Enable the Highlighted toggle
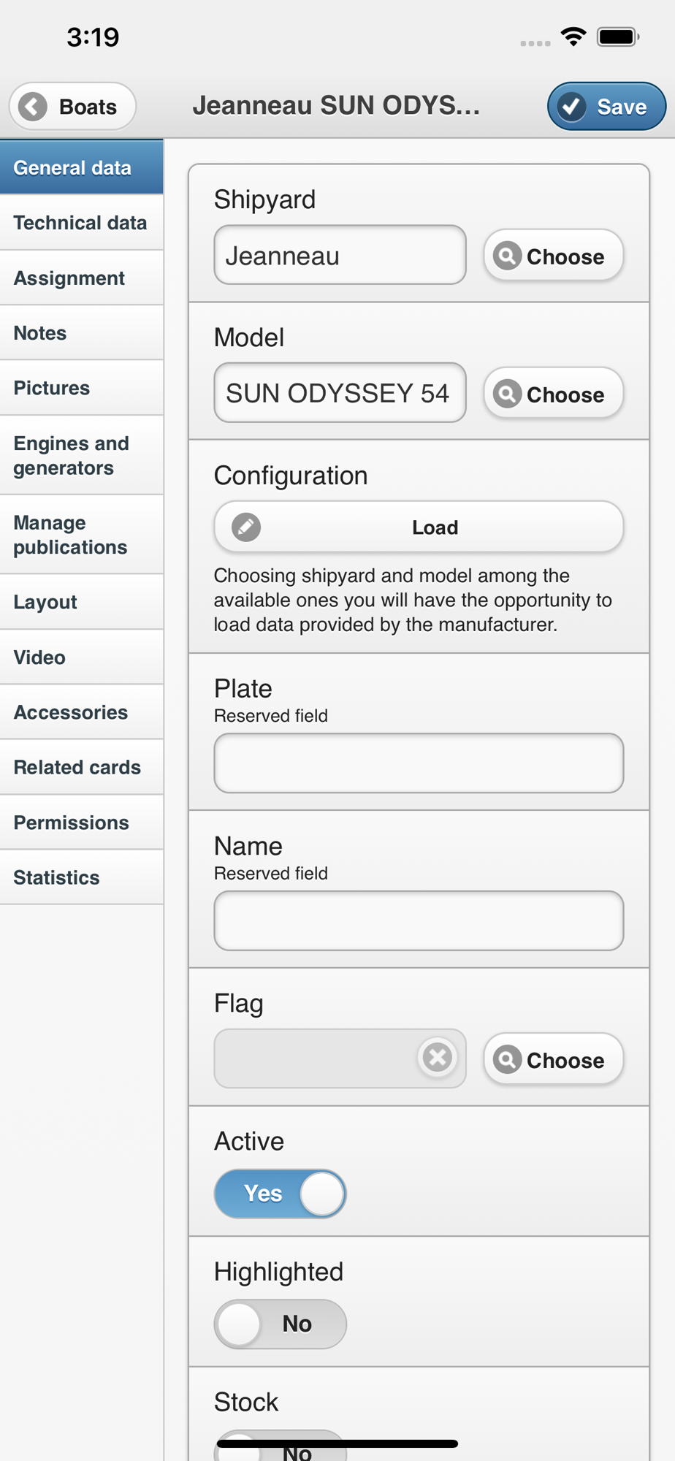Image resolution: width=675 pixels, height=1461 pixels. tap(280, 1324)
